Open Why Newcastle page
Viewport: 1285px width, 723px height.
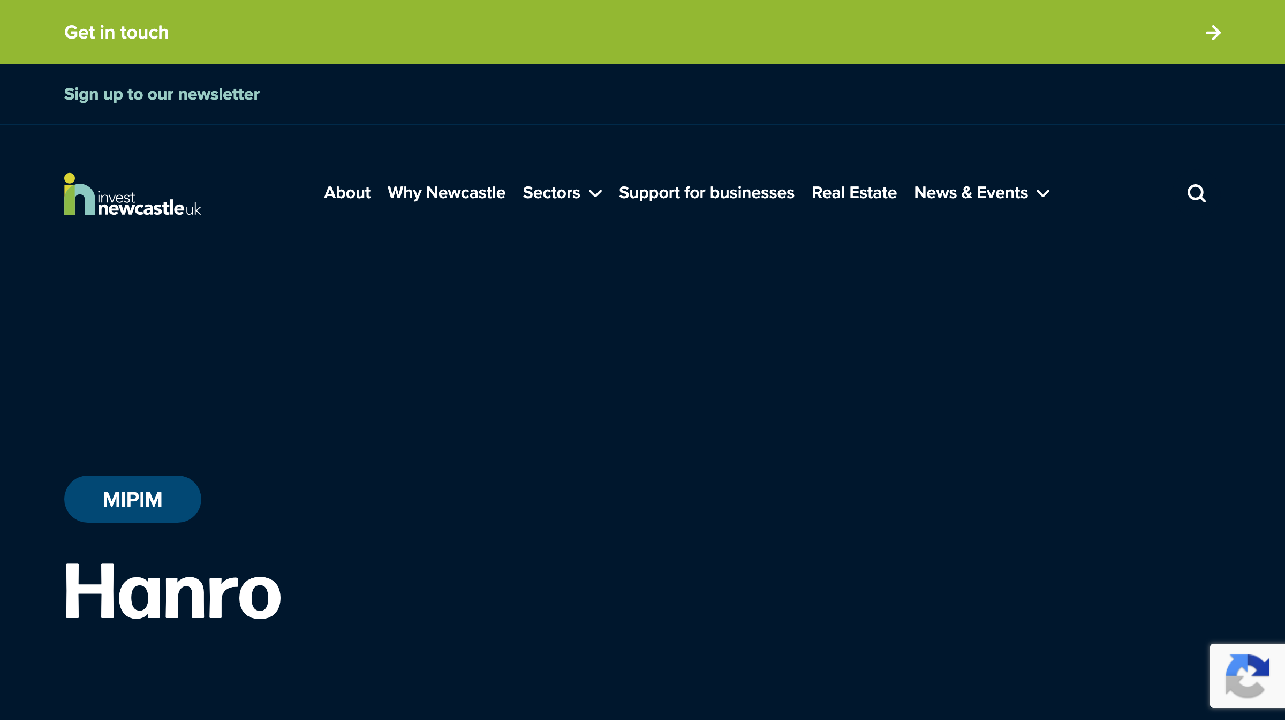click(x=447, y=193)
